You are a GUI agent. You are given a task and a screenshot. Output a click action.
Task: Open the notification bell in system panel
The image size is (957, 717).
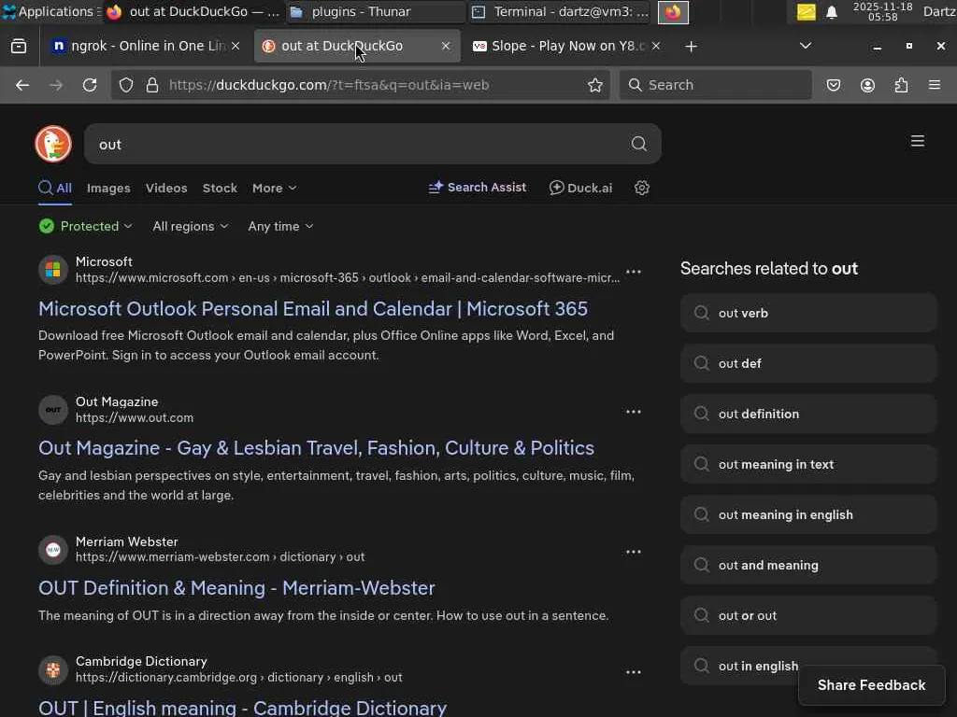tap(831, 12)
